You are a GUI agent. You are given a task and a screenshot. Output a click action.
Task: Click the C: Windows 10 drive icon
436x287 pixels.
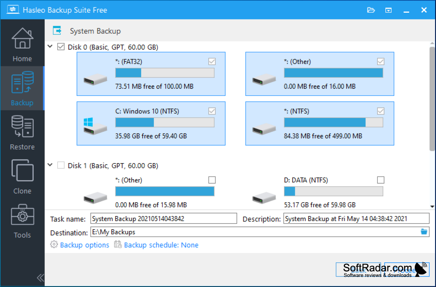coord(96,127)
